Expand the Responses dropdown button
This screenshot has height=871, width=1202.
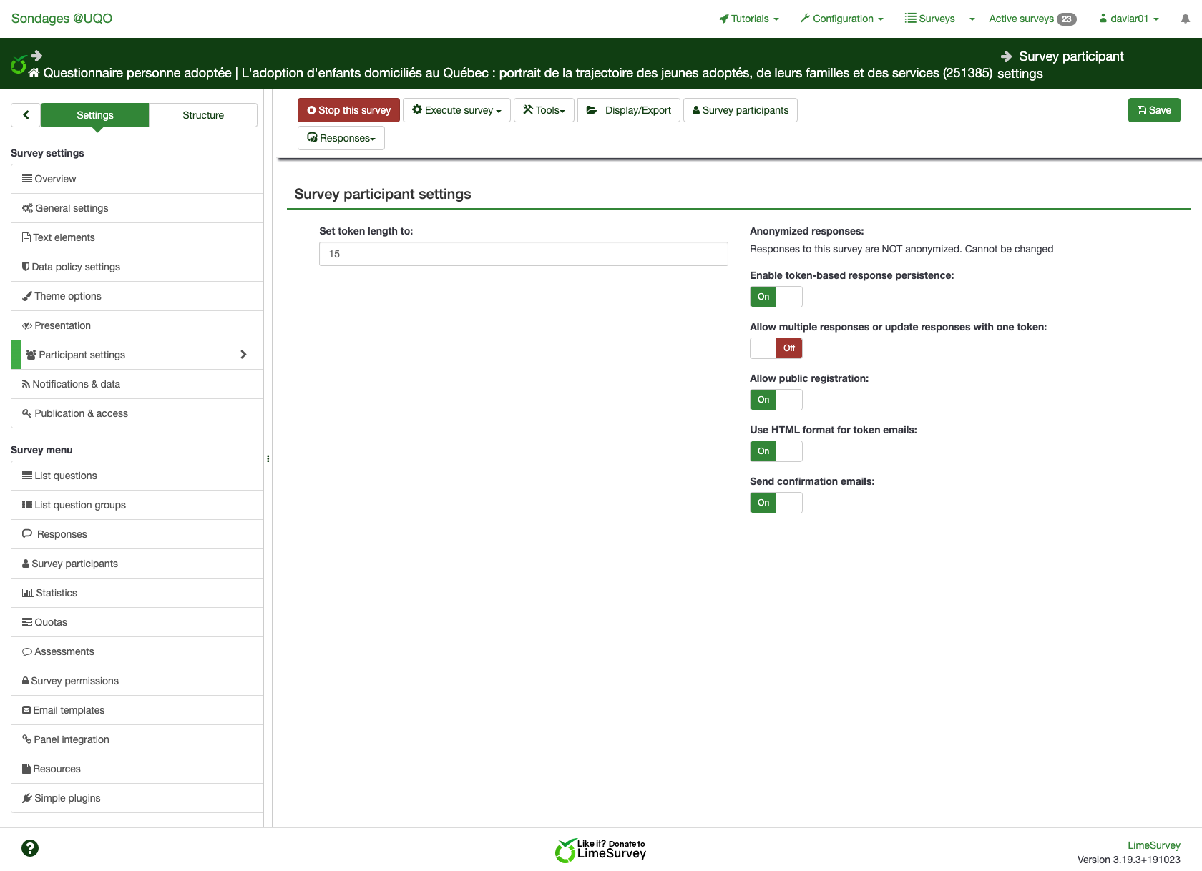coord(341,138)
